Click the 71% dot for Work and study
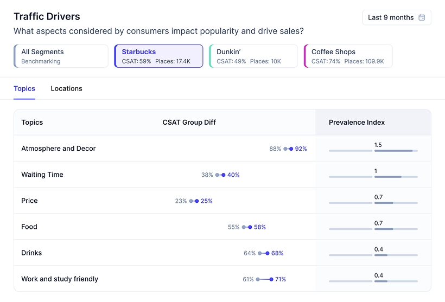This screenshot has height=302, width=445. tap(271, 279)
